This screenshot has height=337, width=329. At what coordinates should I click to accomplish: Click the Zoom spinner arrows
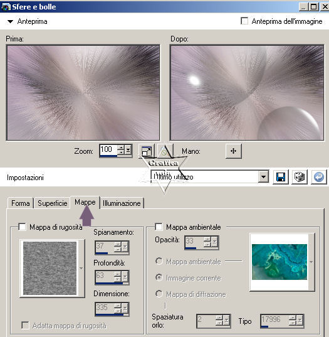point(121,150)
